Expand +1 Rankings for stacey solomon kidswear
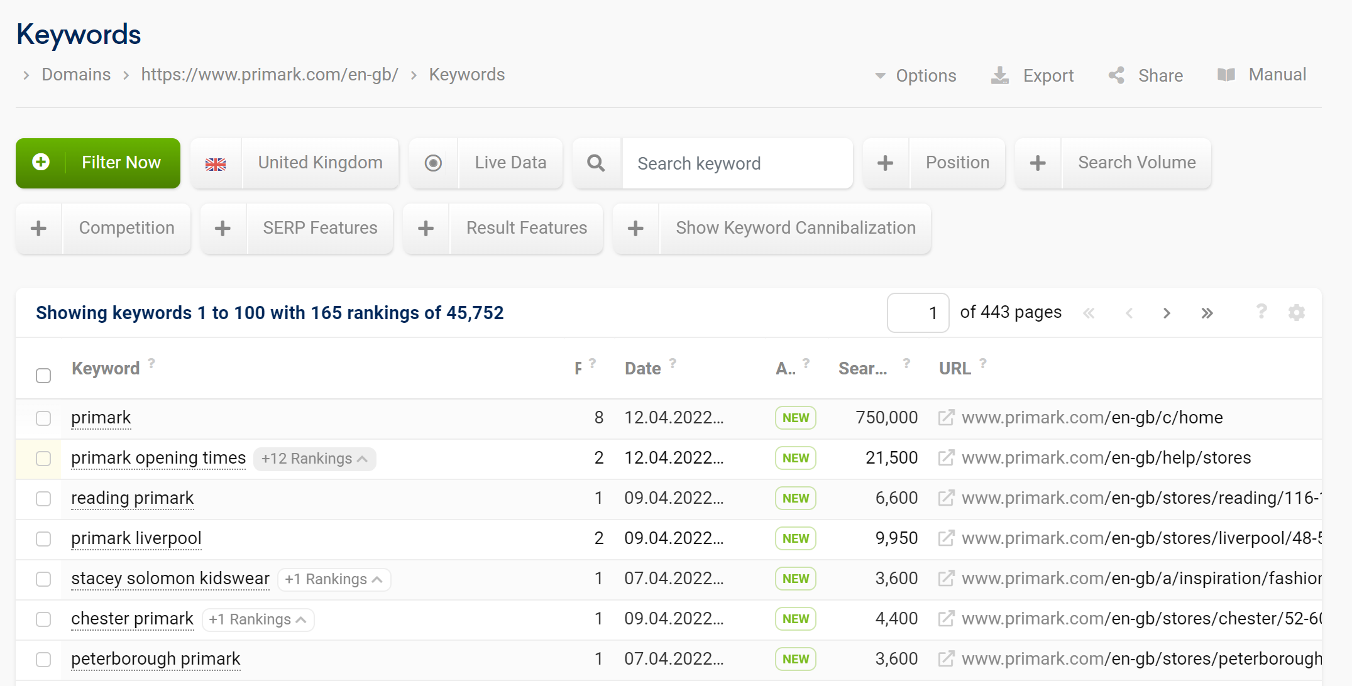 pyautogui.click(x=334, y=579)
